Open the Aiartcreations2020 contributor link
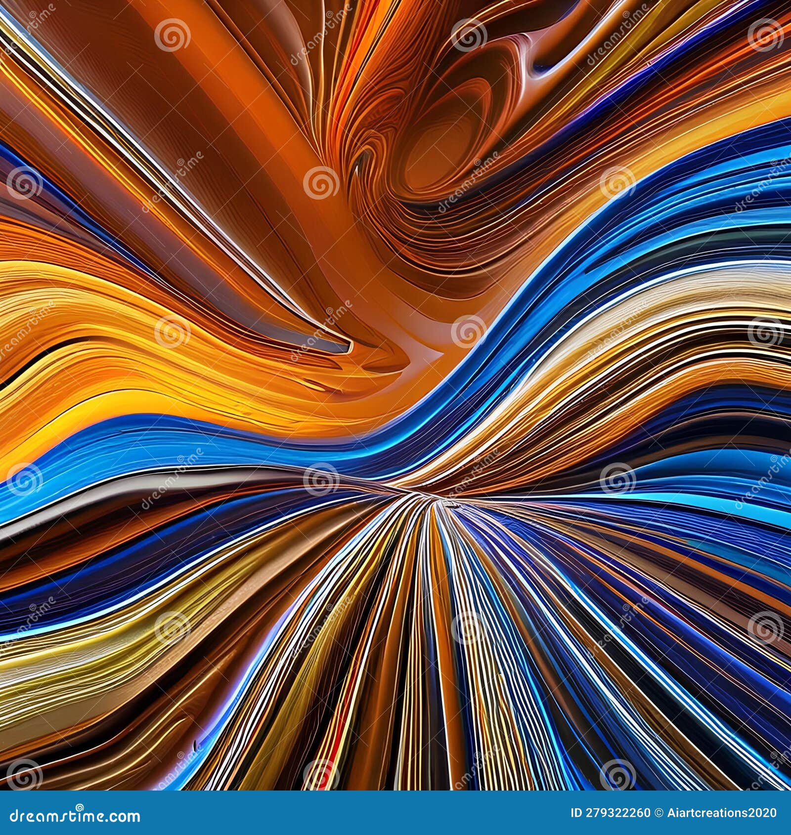The height and width of the screenshot is (835, 791). [722, 813]
